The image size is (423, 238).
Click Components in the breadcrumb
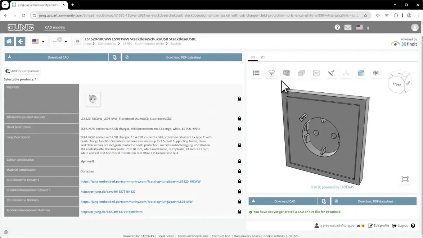(x=107, y=44)
